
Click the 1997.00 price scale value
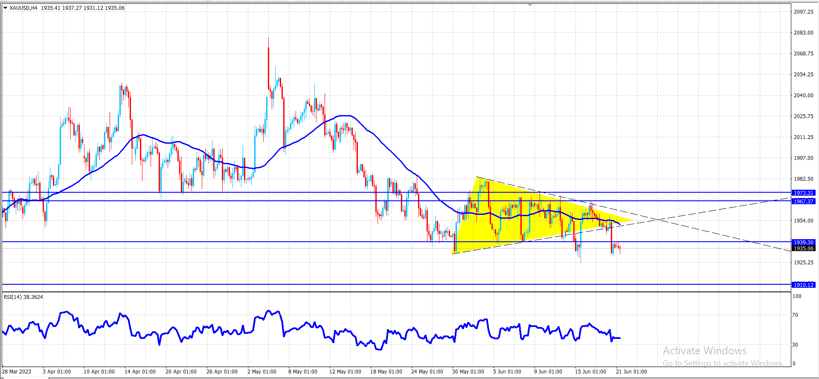[x=803, y=158]
